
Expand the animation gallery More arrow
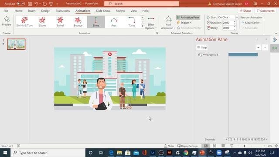click(x=143, y=26)
